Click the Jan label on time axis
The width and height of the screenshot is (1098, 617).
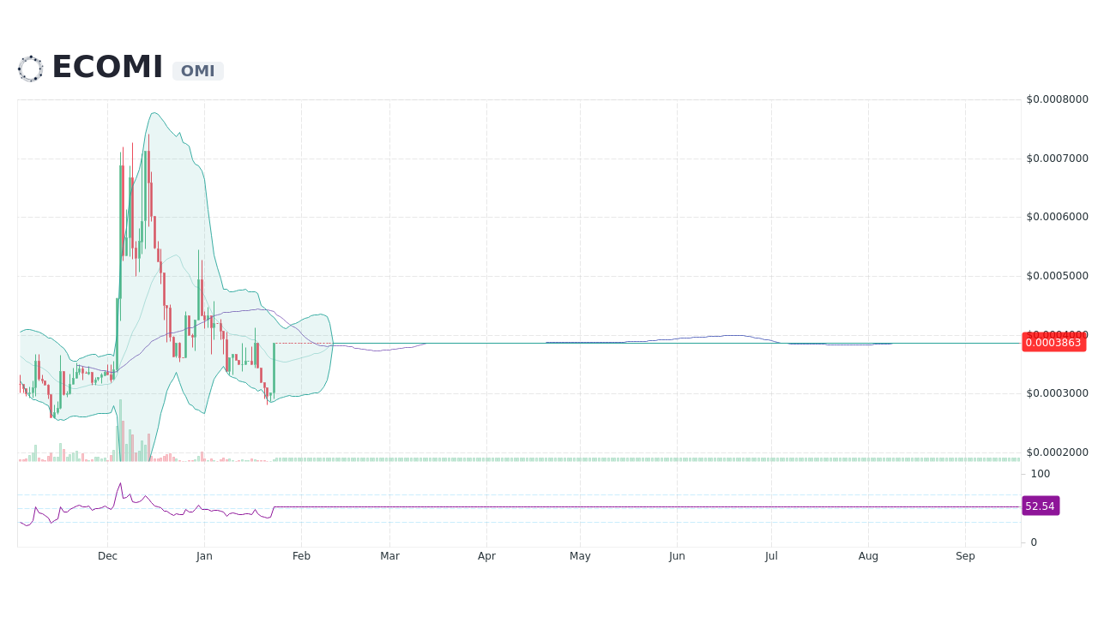[204, 556]
